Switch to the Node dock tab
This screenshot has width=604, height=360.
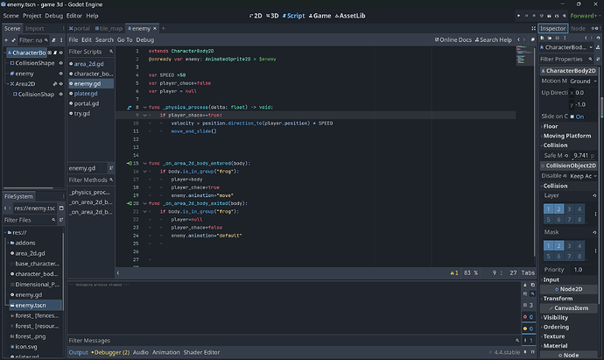click(578, 29)
